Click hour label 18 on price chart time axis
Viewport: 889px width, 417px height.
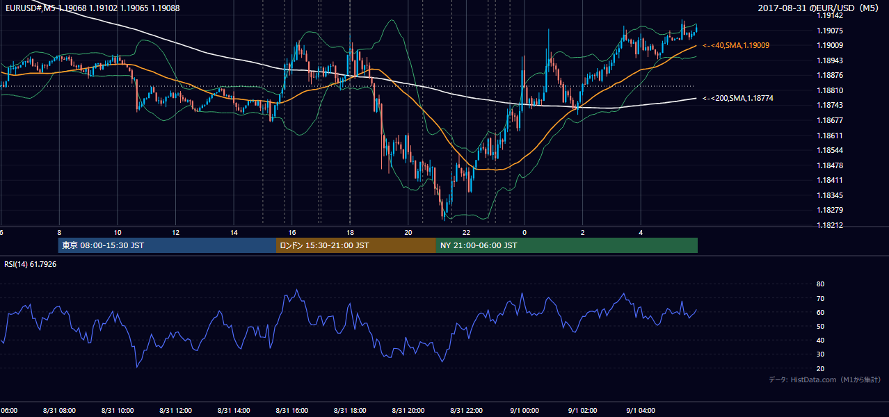350,233
